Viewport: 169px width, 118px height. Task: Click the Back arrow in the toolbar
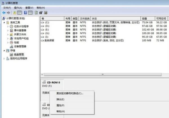[4, 12]
